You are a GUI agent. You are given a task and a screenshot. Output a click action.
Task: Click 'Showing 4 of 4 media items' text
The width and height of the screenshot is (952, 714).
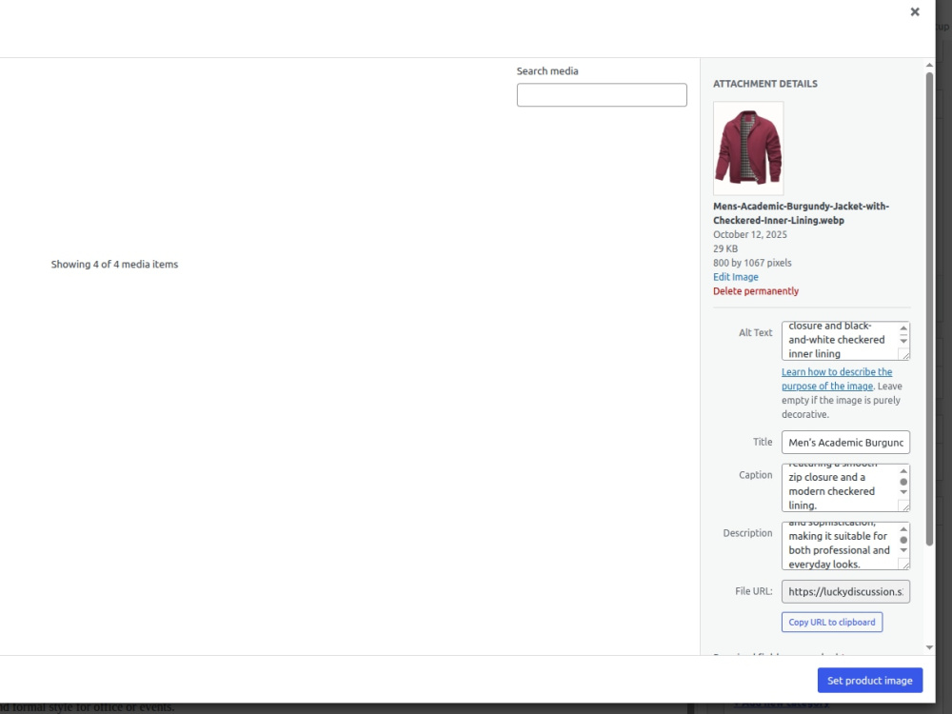click(114, 264)
